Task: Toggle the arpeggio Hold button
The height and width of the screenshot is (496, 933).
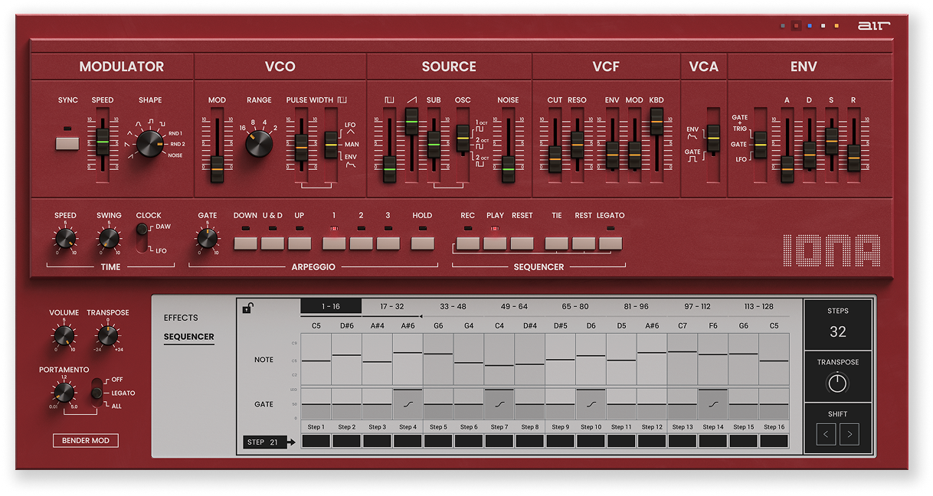Action: (422, 243)
